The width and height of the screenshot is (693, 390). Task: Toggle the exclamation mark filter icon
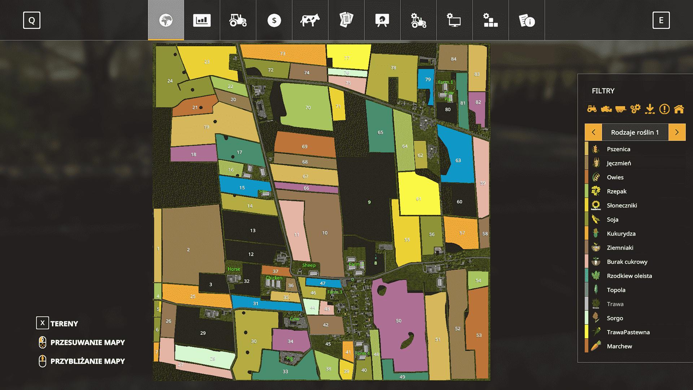(664, 109)
